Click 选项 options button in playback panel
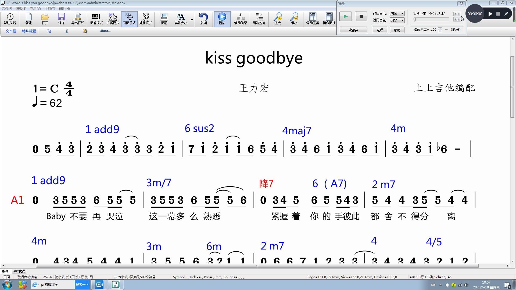Screen dimensions: 516x290 (380, 30)
